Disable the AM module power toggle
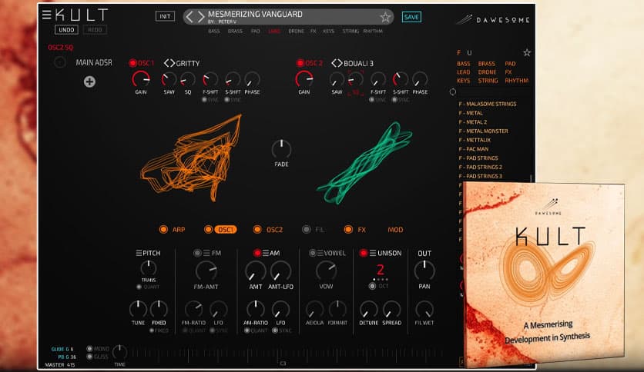The height and width of the screenshot is (372, 644). pyautogui.click(x=257, y=253)
